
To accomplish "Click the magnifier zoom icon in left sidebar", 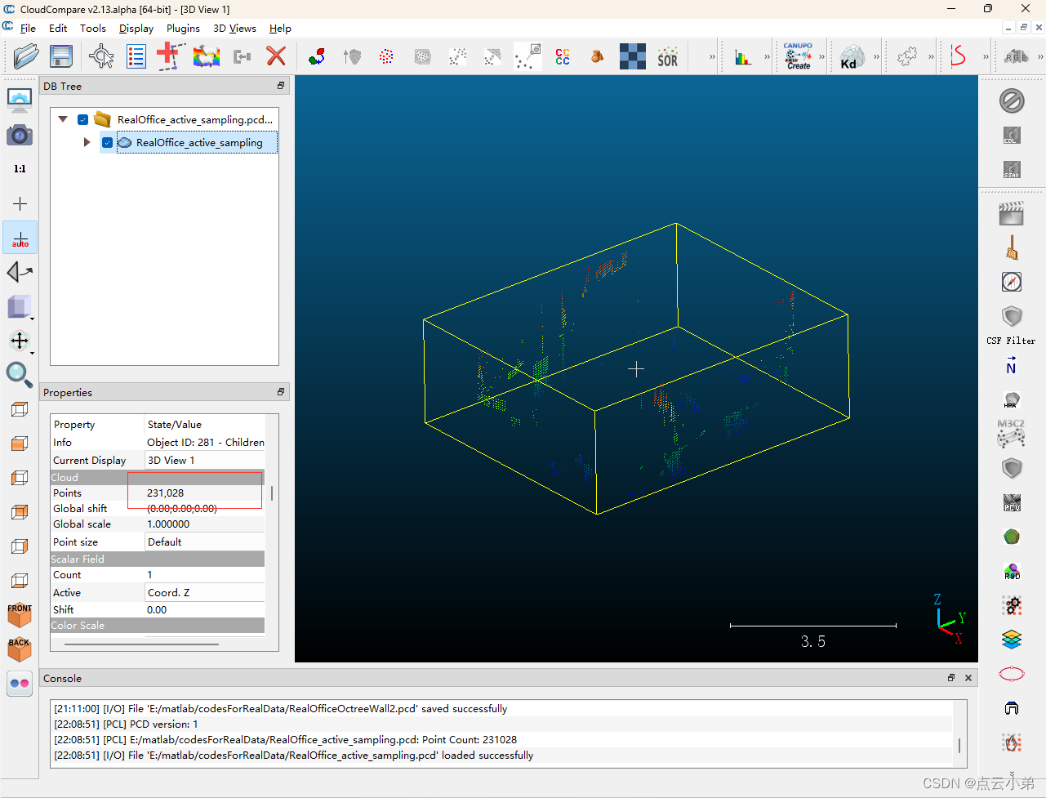I will coord(19,374).
